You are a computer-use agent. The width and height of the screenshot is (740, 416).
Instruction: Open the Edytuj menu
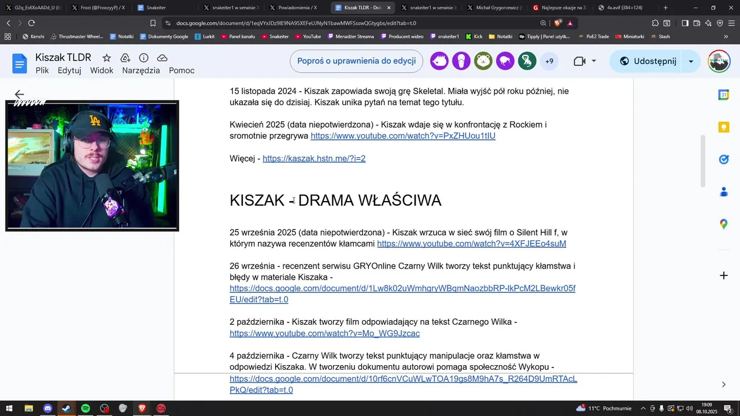tap(69, 70)
